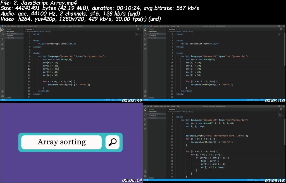Open Search icon in the 00:04:10 frame
286x183 pixels.
pyautogui.click(x=145, y=34)
